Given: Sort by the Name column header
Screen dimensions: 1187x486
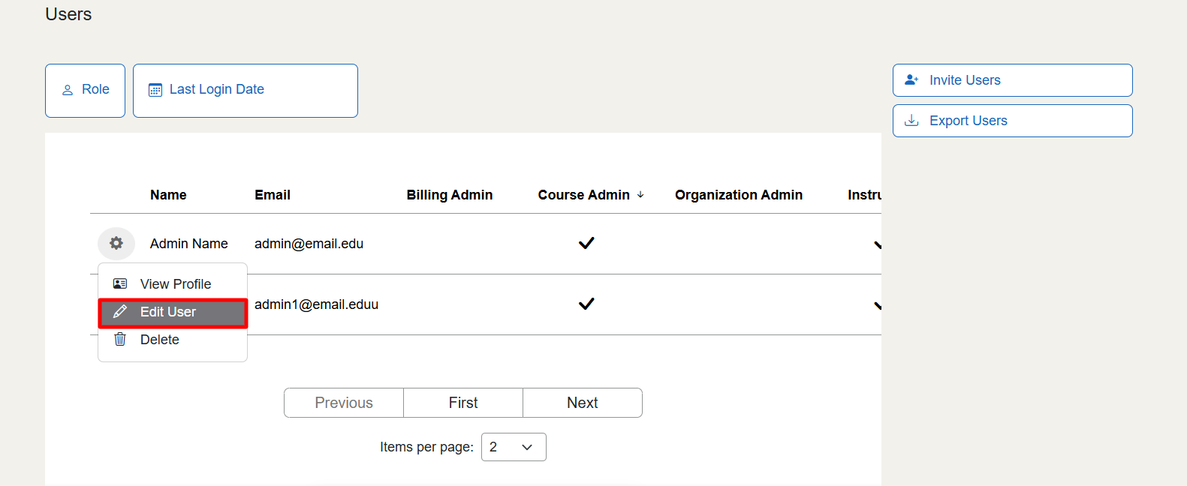Looking at the screenshot, I should (168, 195).
